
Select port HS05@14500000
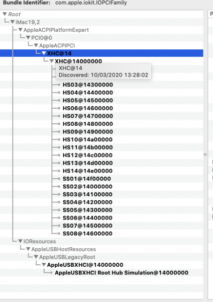pyautogui.click(x=88, y=100)
